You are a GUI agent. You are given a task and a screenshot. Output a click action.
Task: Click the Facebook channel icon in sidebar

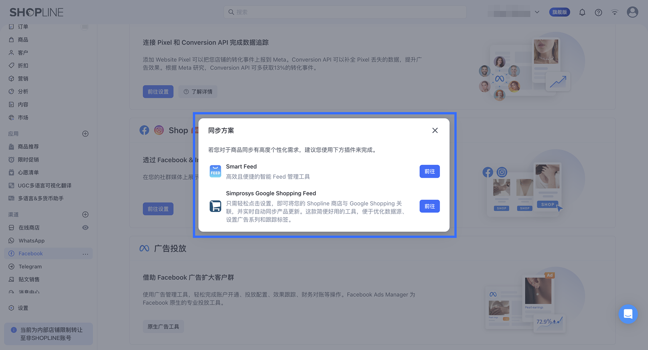click(11, 254)
